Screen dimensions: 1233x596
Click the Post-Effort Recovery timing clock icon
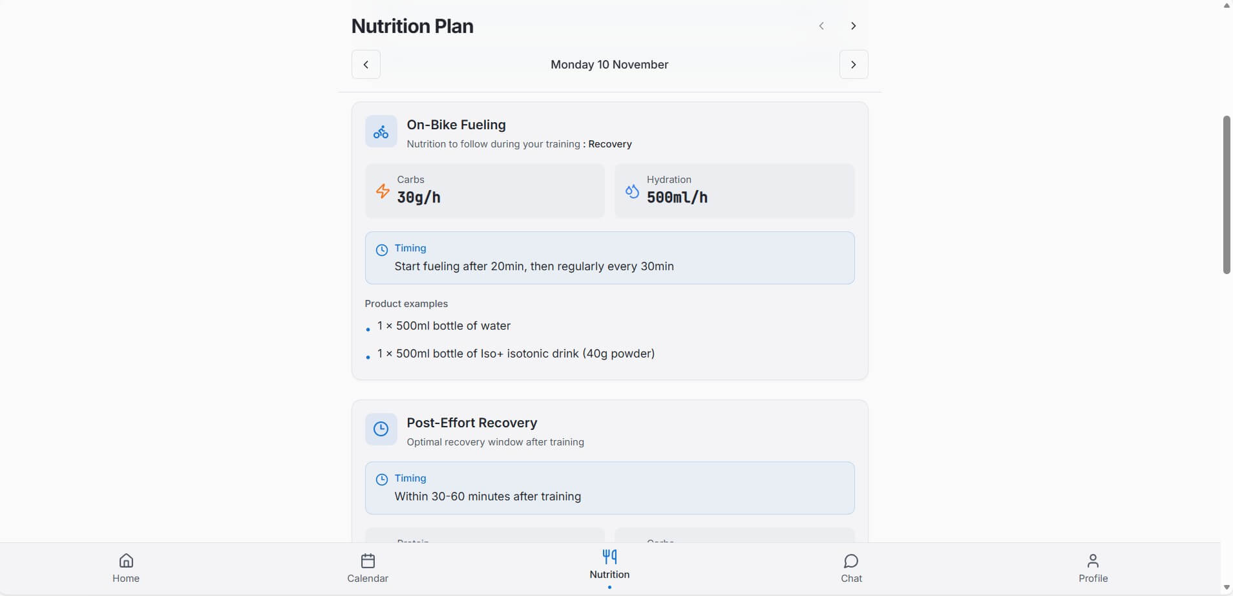[x=382, y=479]
